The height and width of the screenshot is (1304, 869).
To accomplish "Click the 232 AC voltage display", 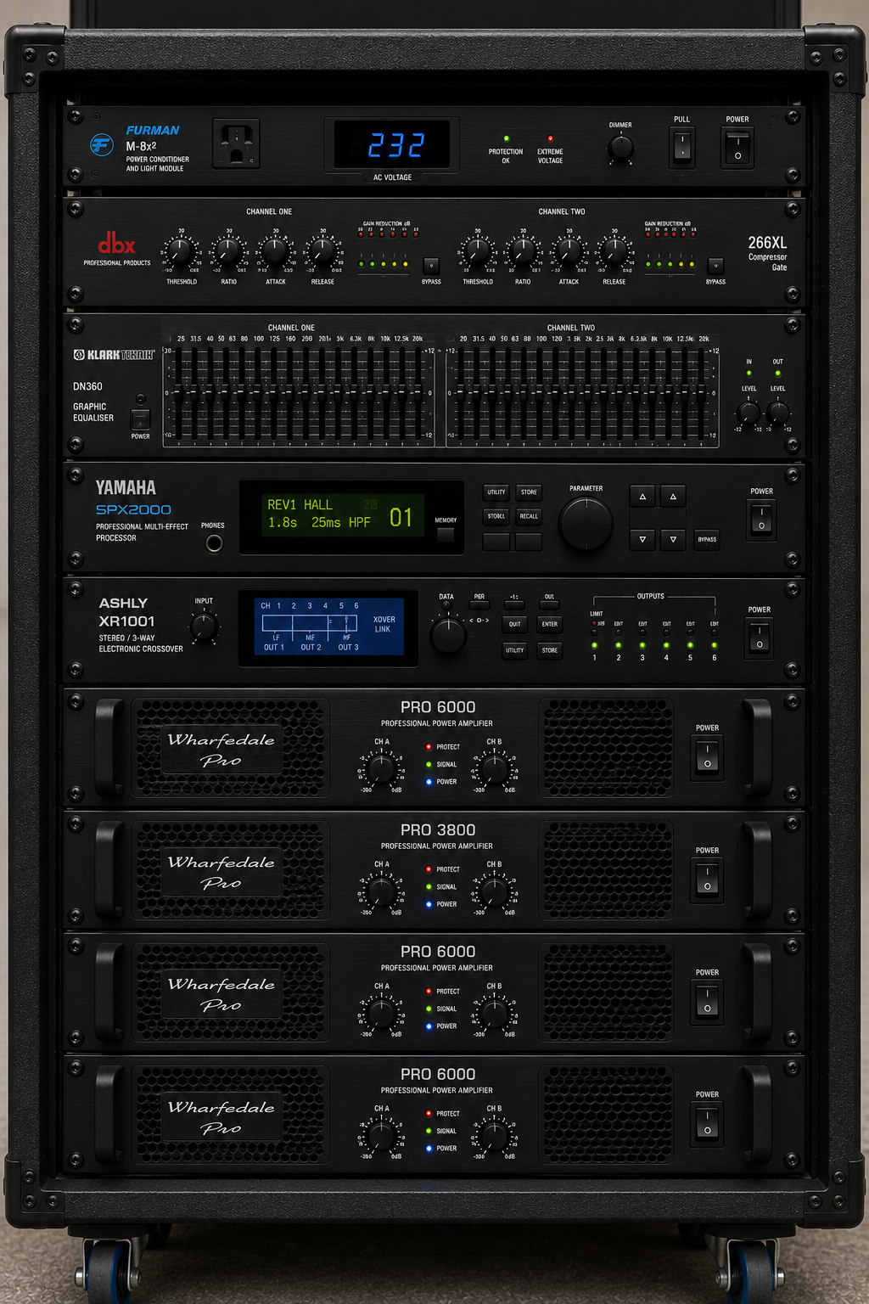I will [392, 145].
